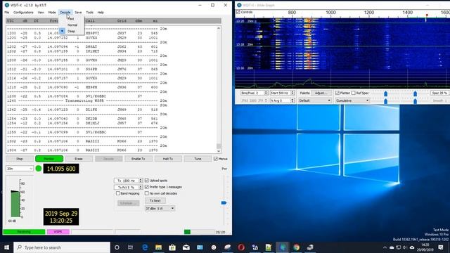The height and width of the screenshot is (253, 450).
Task: Click the Pwr vertical slider handle
Action: pos(224,203)
